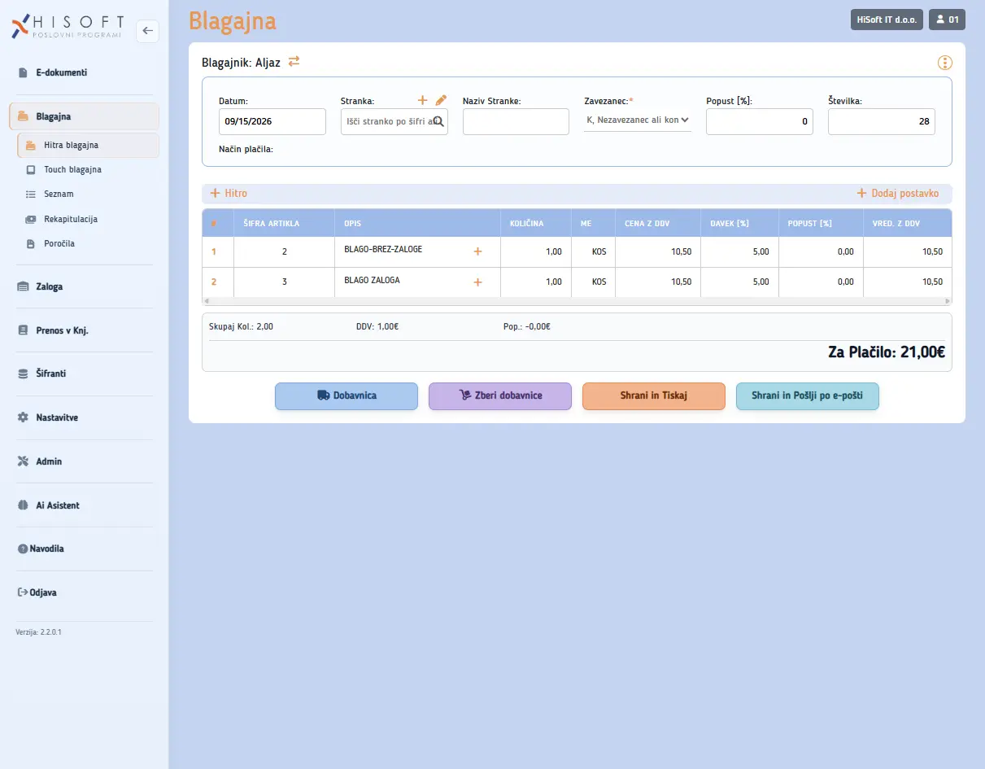Open Prenos v Knj. section
This screenshot has height=769, width=985.
point(85,330)
